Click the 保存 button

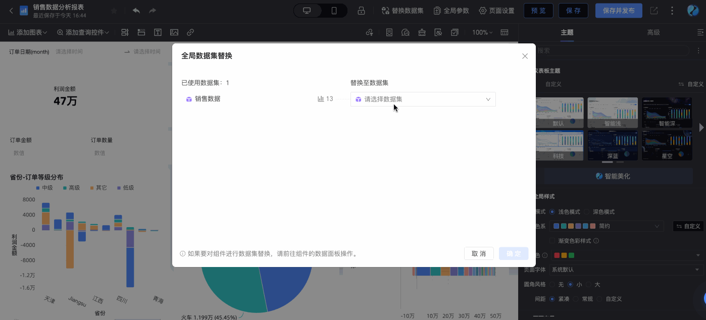point(573,11)
